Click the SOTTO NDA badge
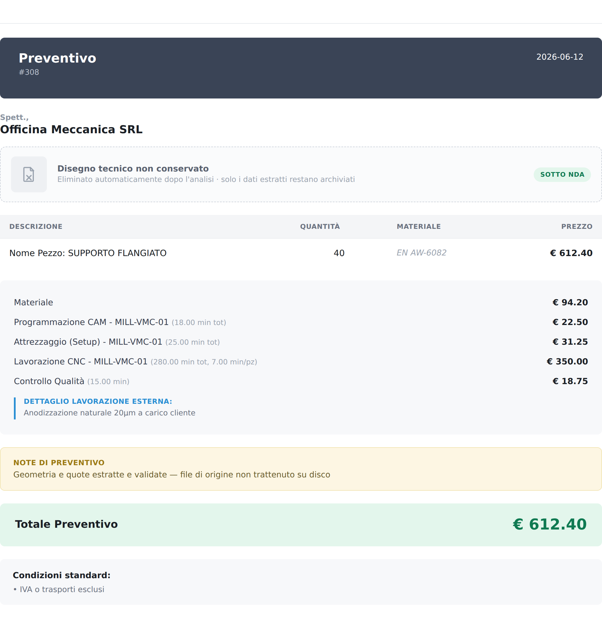The height and width of the screenshot is (628, 602). pyautogui.click(x=562, y=175)
